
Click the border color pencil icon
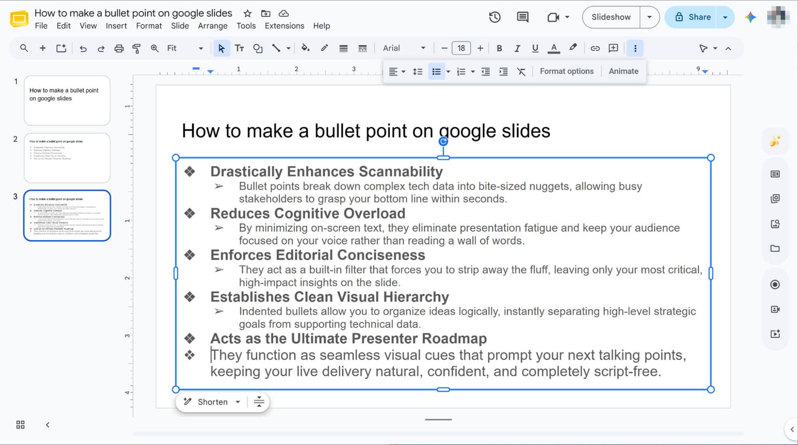(324, 48)
